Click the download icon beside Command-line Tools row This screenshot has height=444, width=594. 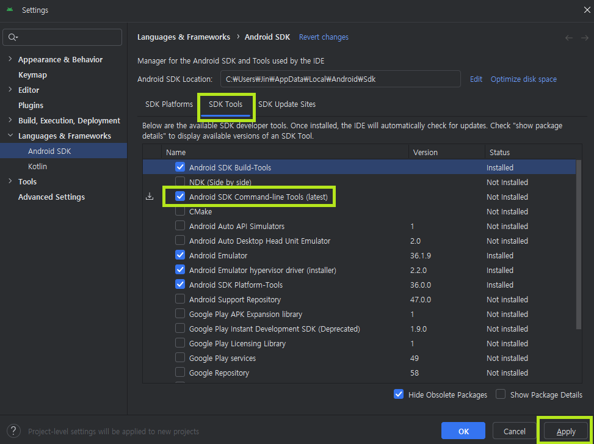(150, 197)
